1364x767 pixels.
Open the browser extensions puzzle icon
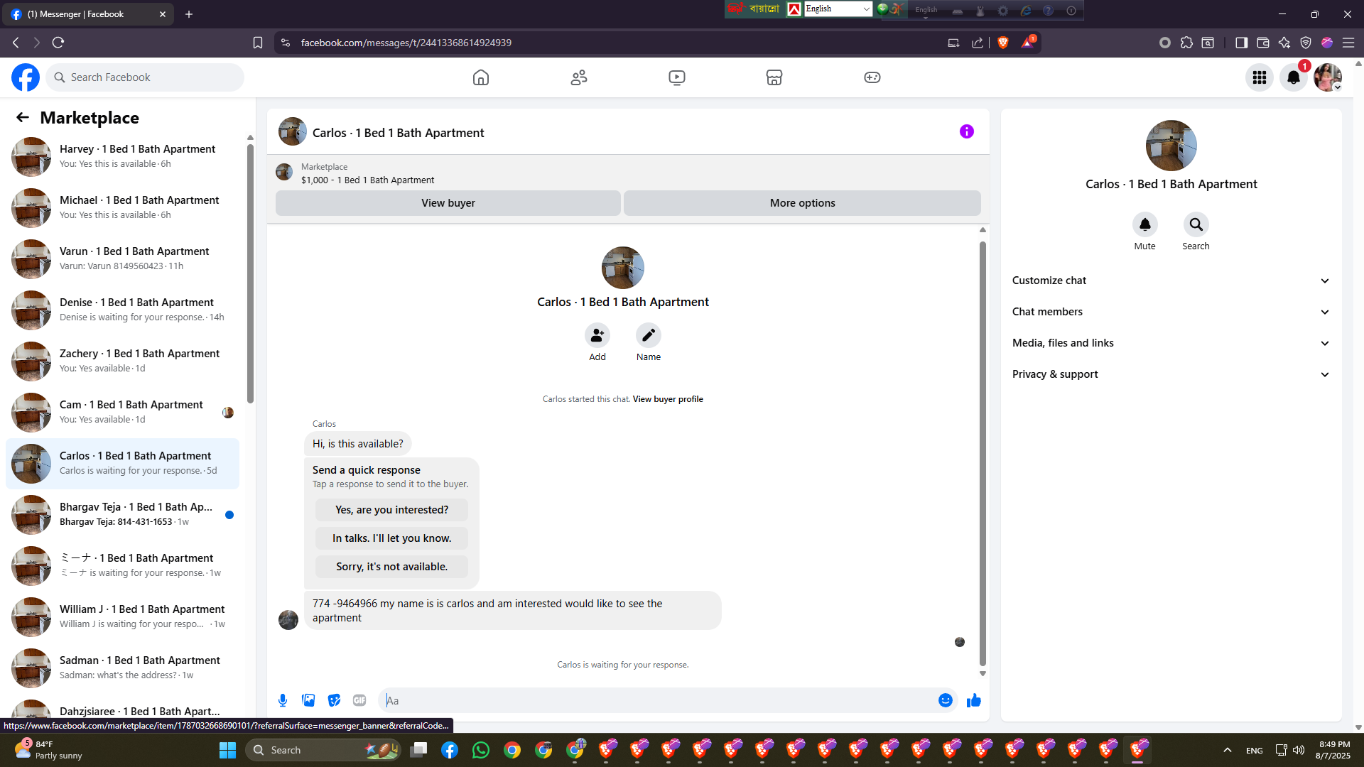click(1186, 43)
